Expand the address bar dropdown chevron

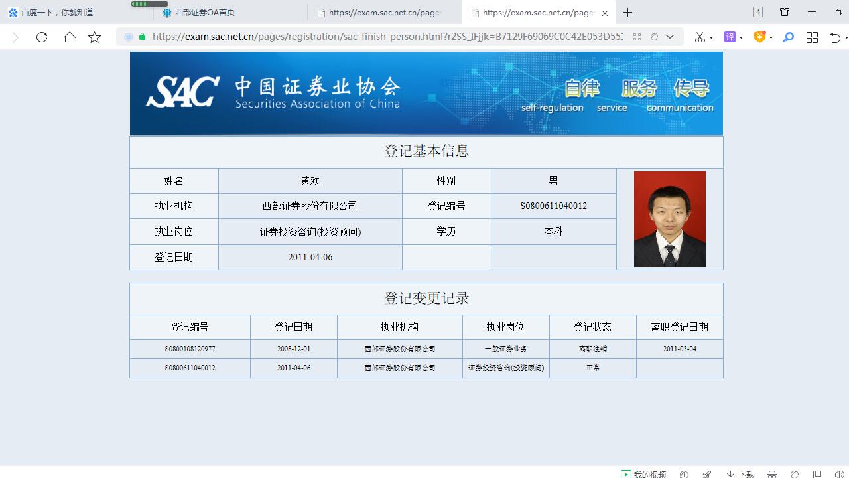(x=670, y=37)
